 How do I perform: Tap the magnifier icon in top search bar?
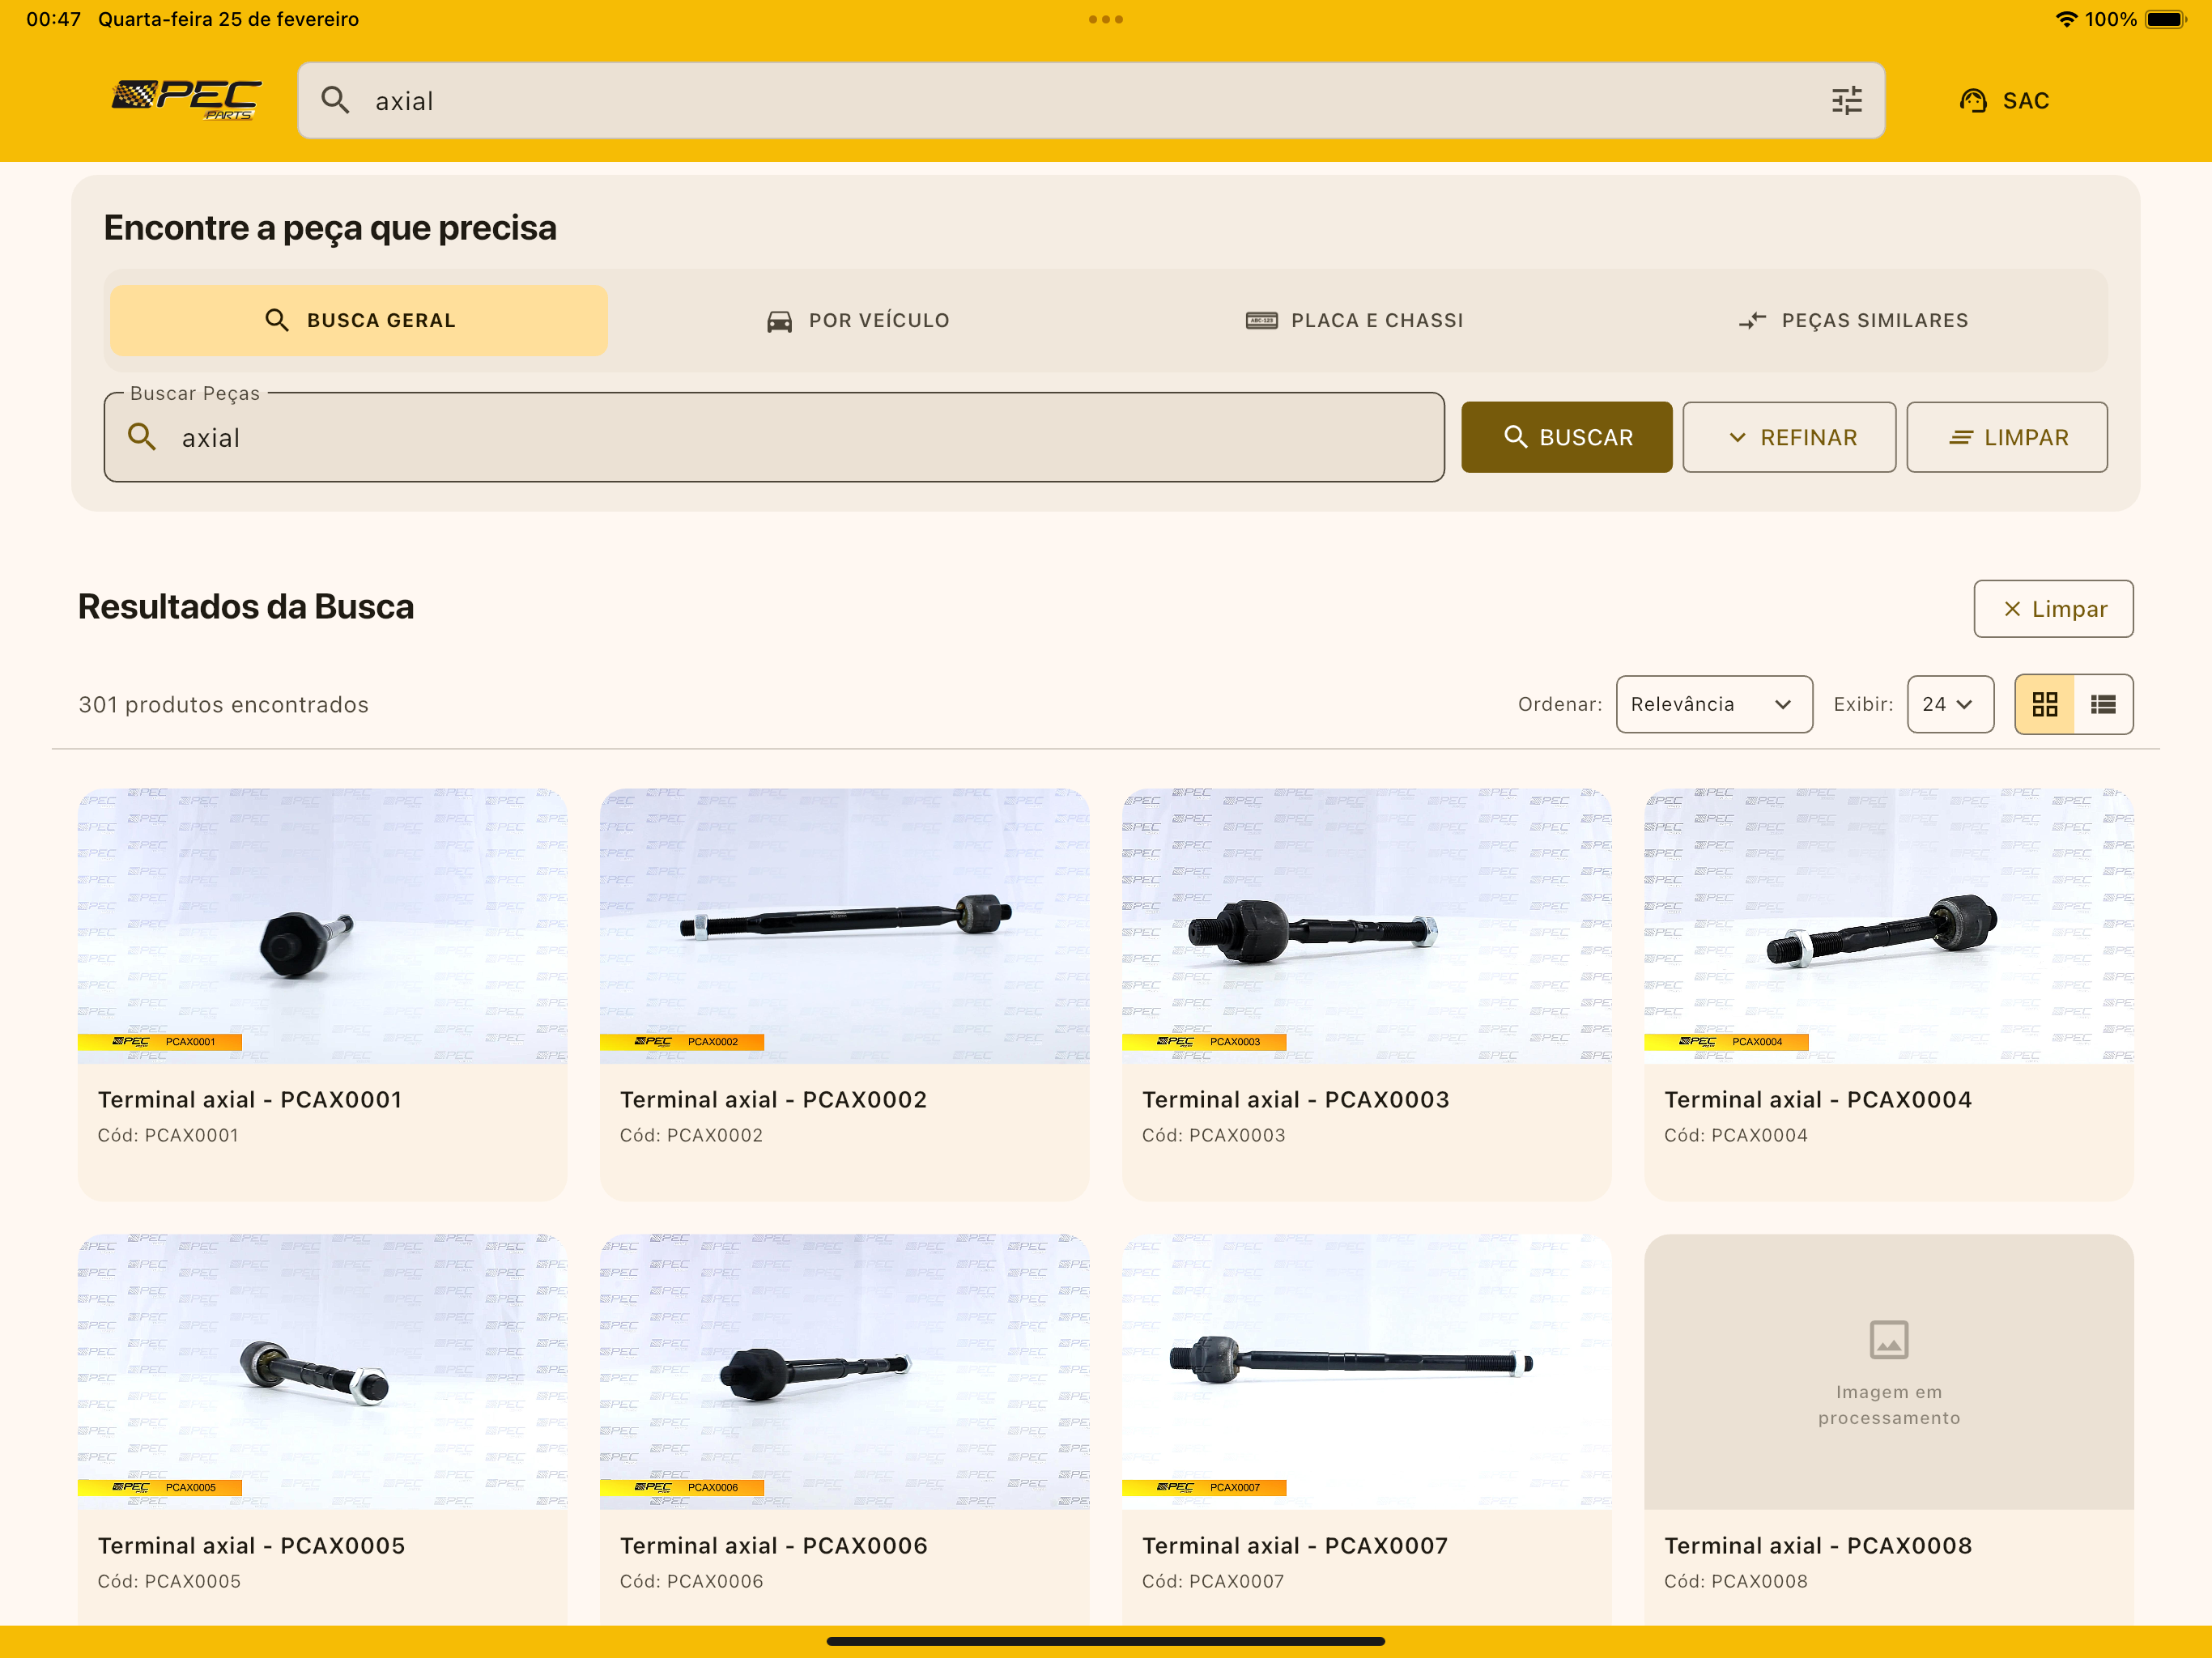[x=335, y=100]
